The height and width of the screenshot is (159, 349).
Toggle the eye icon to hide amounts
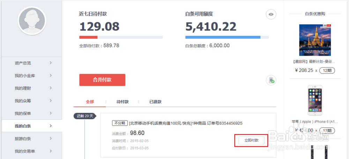271,14
